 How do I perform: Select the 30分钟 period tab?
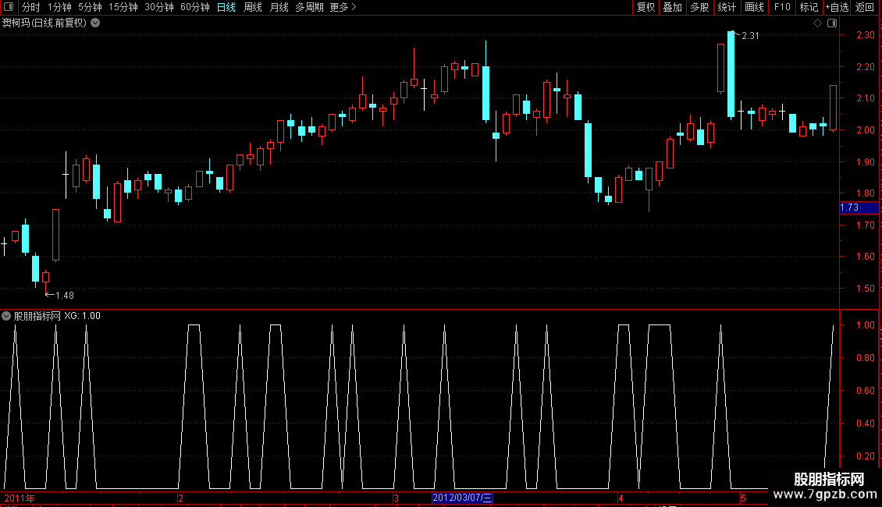point(159,7)
